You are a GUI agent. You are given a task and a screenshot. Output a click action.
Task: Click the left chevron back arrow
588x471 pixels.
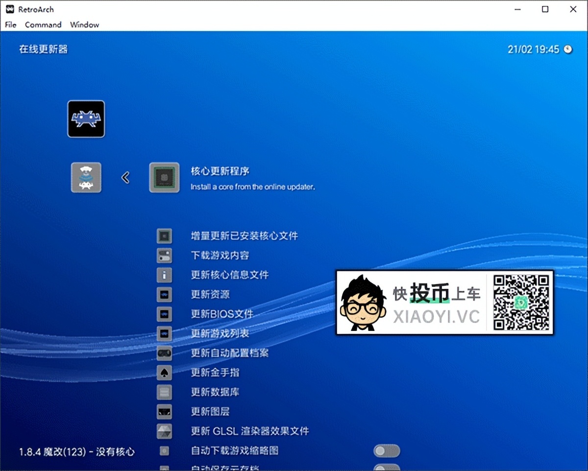tap(125, 177)
